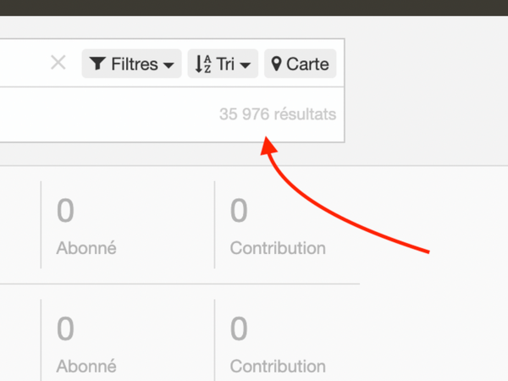Viewport: 508px width, 381px height.
Task: Click the funnel icon on Filtres
Action: pos(97,63)
